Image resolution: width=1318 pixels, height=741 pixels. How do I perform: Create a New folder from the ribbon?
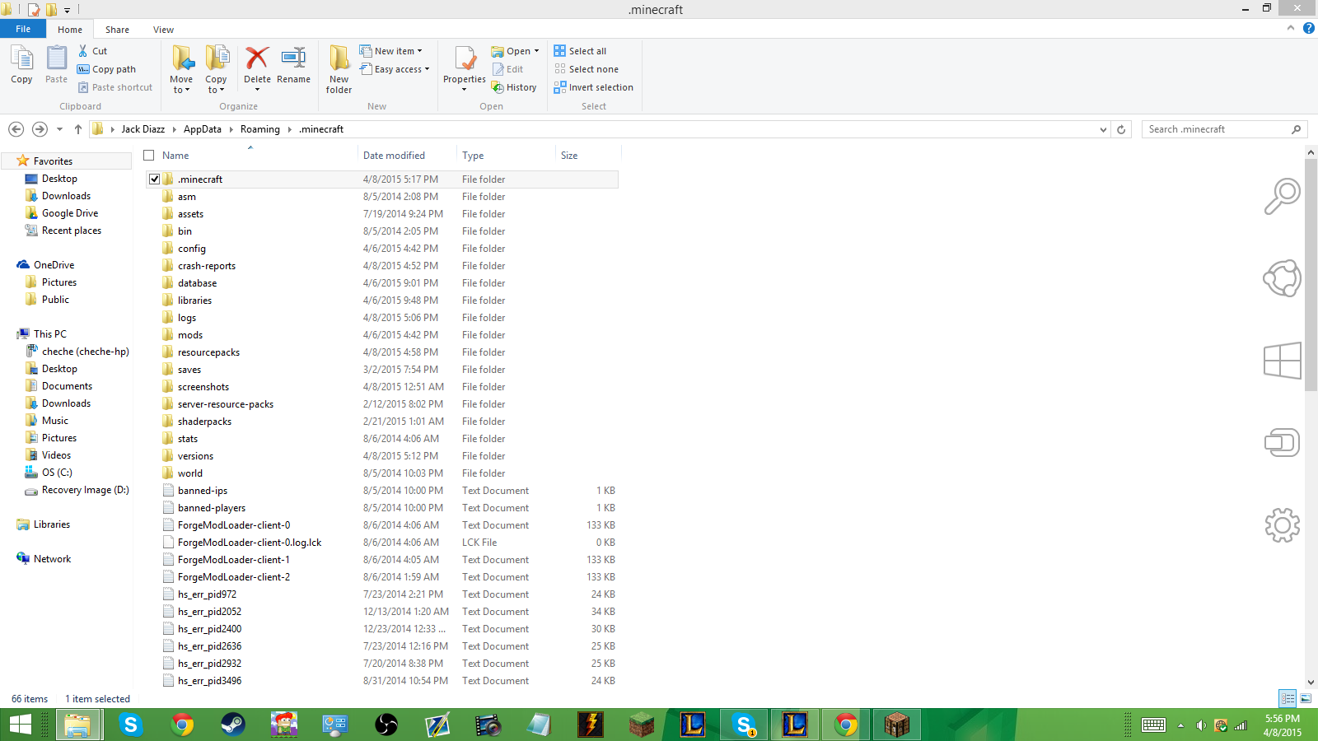click(339, 69)
